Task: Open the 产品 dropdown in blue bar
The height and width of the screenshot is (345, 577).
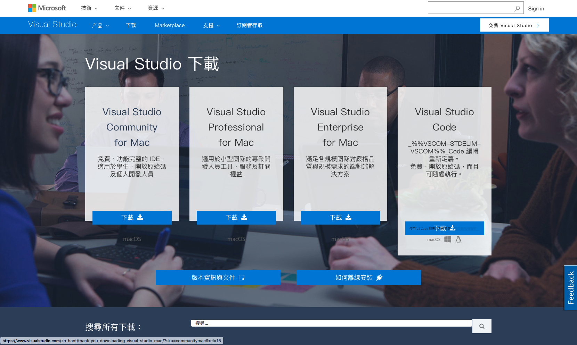Action: [100, 25]
